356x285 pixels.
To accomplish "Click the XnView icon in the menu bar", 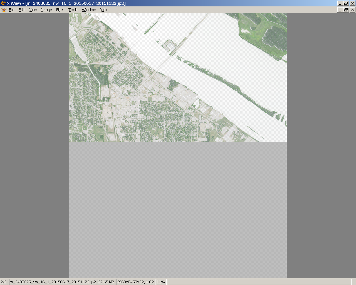I will 4,10.
